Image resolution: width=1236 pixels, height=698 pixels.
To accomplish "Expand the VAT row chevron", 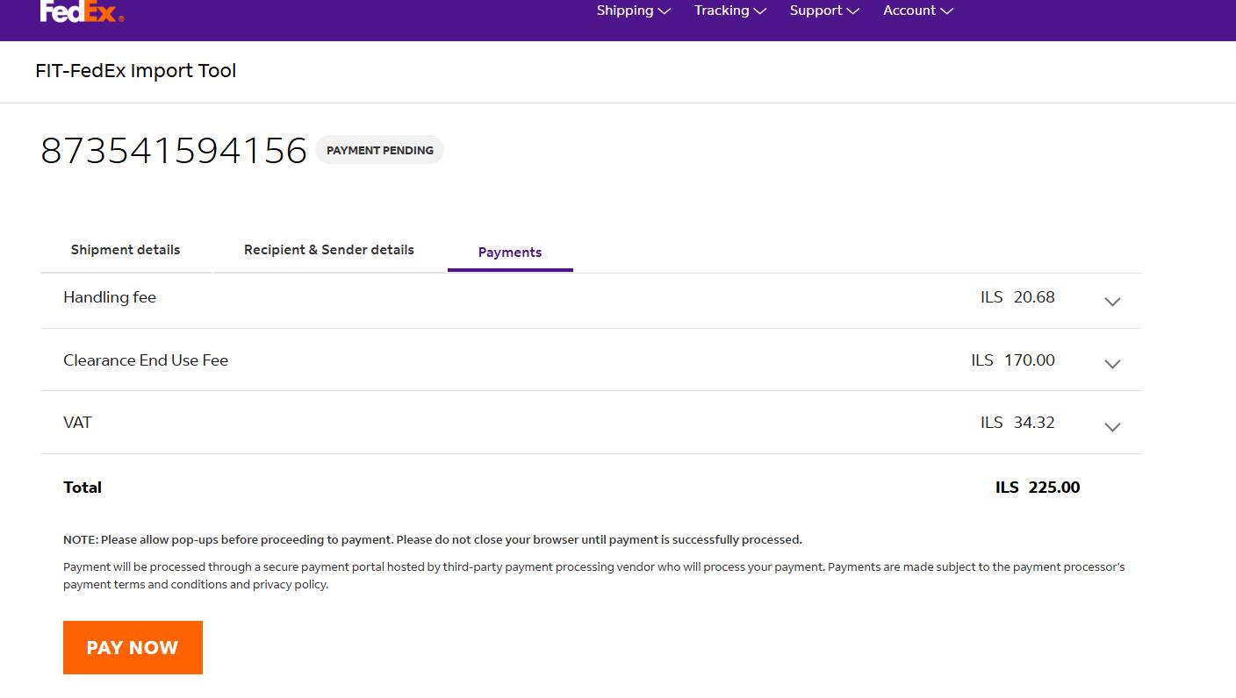I will (1112, 427).
